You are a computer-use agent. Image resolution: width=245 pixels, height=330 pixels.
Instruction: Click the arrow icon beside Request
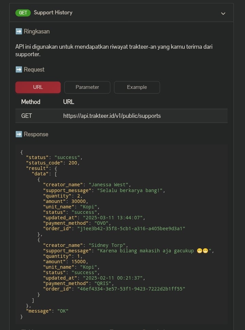pos(19,69)
